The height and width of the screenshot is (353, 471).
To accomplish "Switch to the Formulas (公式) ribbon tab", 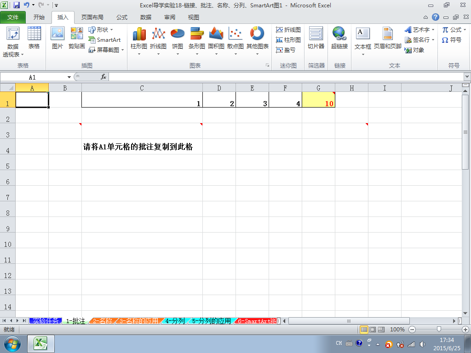I will pos(122,17).
